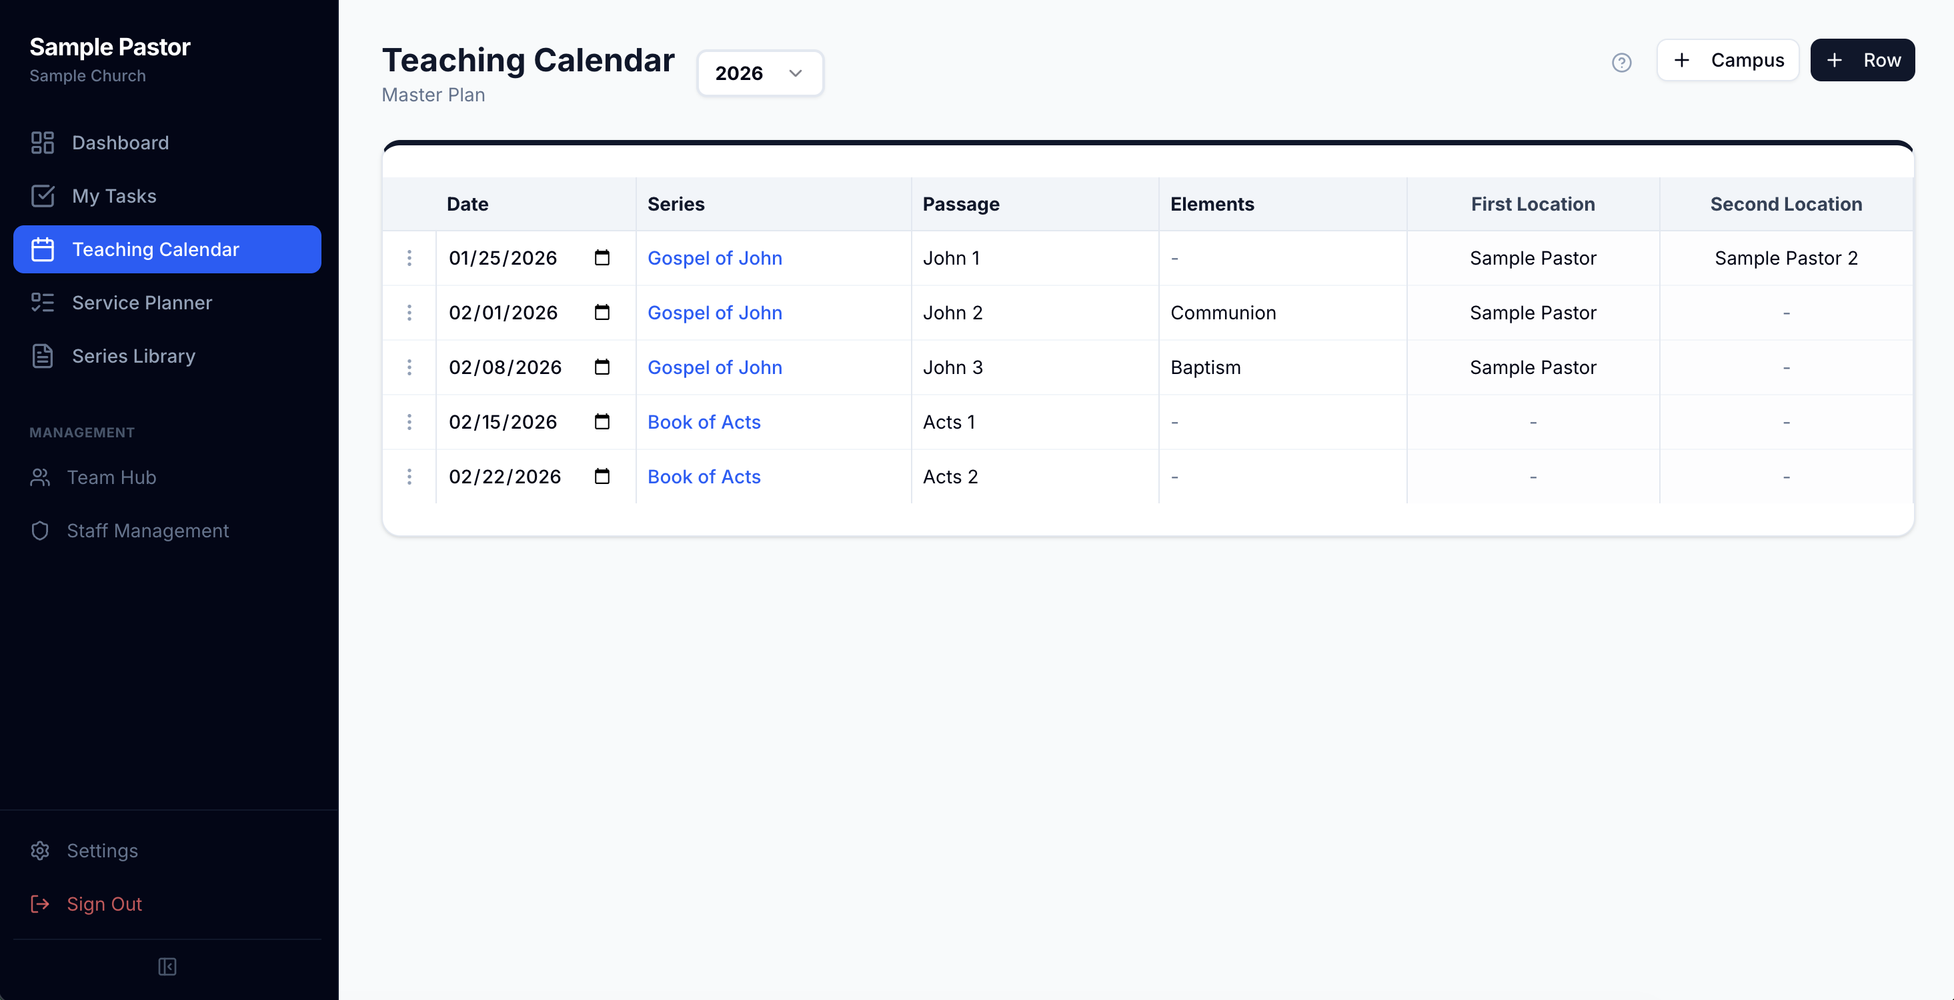The width and height of the screenshot is (1954, 1000).
Task: Click the Row button to add a row
Action: pos(1863,60)
